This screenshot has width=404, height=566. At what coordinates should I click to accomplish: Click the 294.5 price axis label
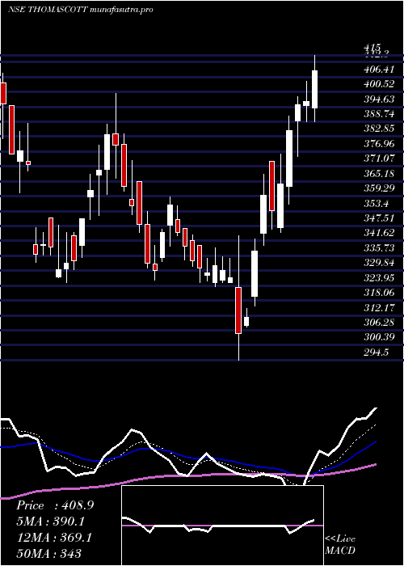click(x=376, y=353)
